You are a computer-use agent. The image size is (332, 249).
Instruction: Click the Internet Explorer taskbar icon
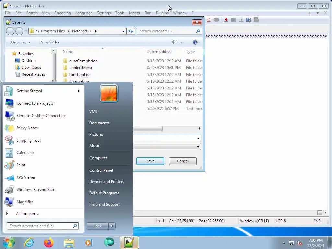point(29,243)
